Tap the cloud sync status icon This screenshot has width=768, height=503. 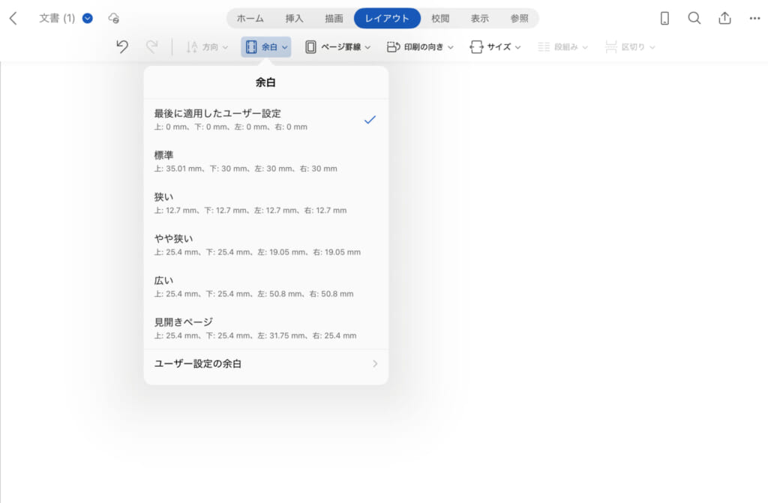(113, 17)
